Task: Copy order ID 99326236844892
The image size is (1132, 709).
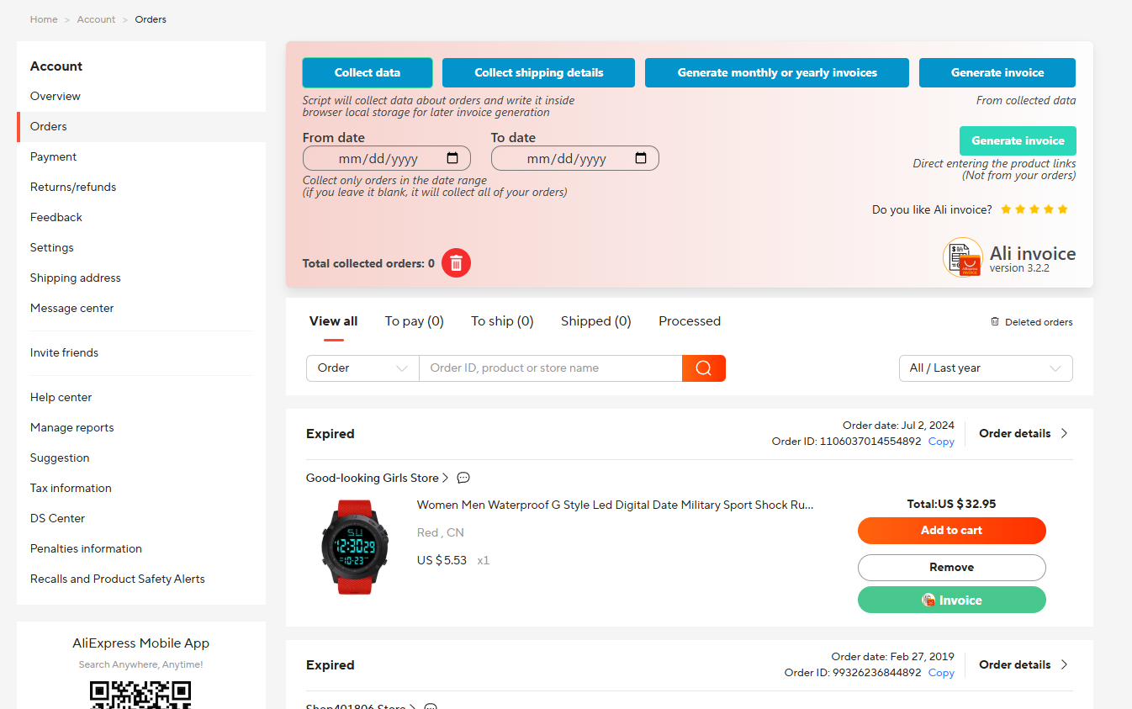Action: pos(941,673)
